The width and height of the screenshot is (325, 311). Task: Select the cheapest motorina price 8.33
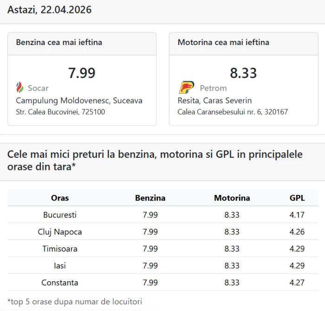(x=243, y=73)
